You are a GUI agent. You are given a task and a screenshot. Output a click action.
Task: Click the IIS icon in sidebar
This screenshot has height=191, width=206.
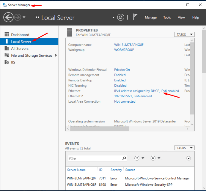point(6,62)
